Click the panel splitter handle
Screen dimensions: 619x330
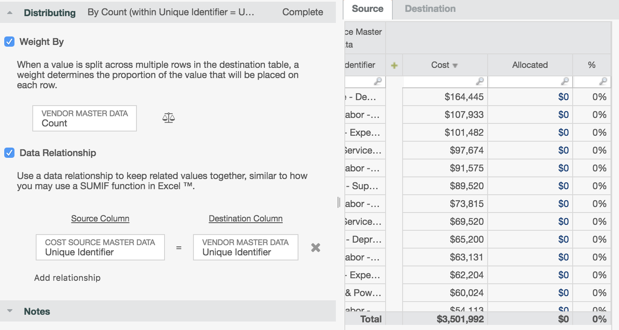click(x=339, y=202)
